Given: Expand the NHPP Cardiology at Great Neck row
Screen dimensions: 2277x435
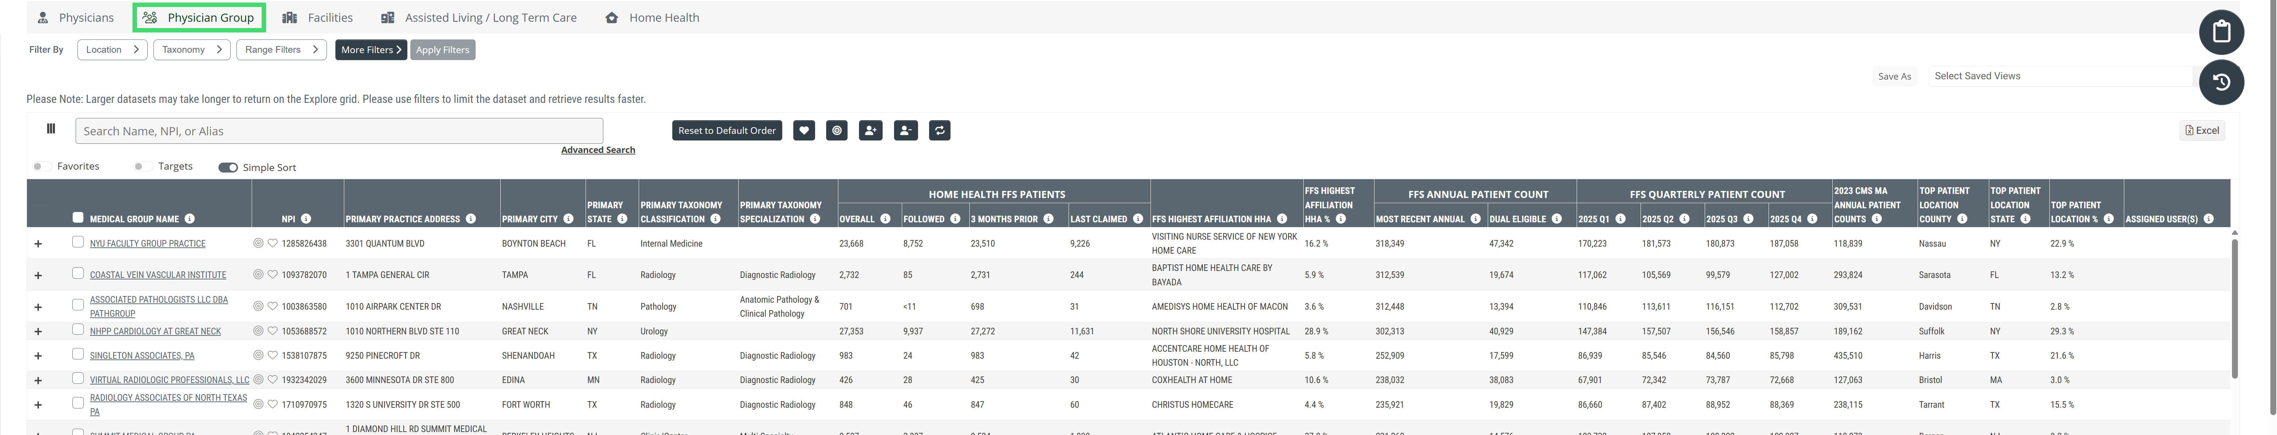Looking at the screenshot, I should click(38, 332).
